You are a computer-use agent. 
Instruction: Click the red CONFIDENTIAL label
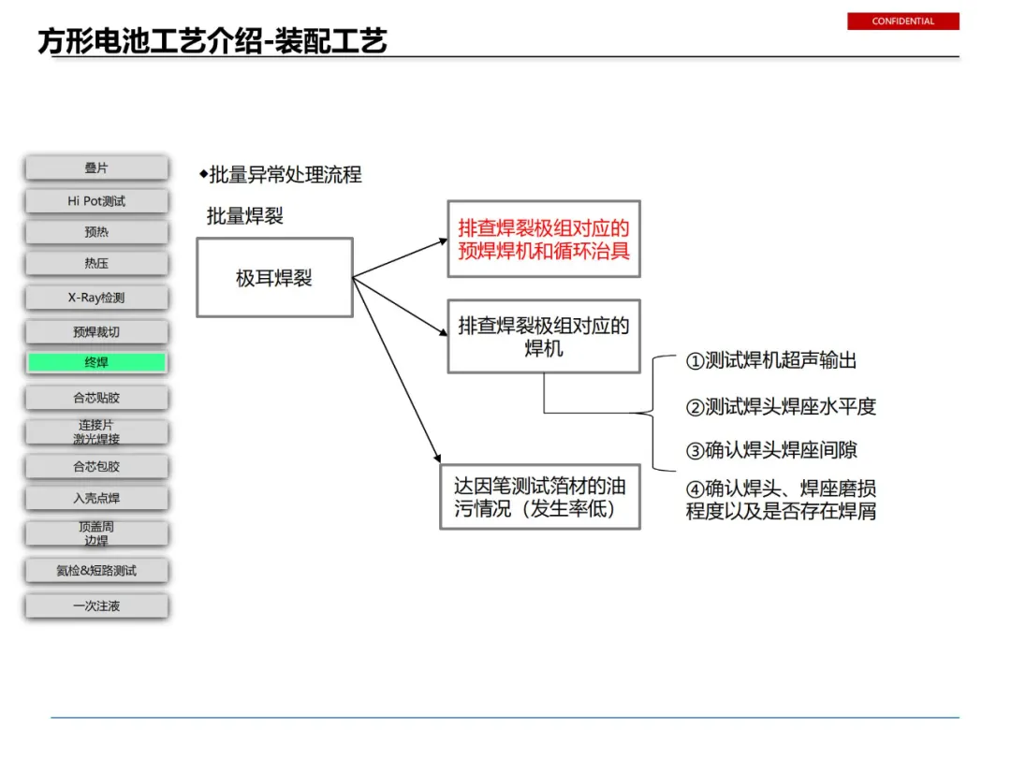point(902,22)
